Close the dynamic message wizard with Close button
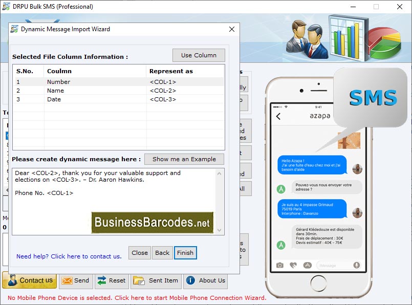Image resolution: width=412 pixels, height=305 pixels. 139,253
